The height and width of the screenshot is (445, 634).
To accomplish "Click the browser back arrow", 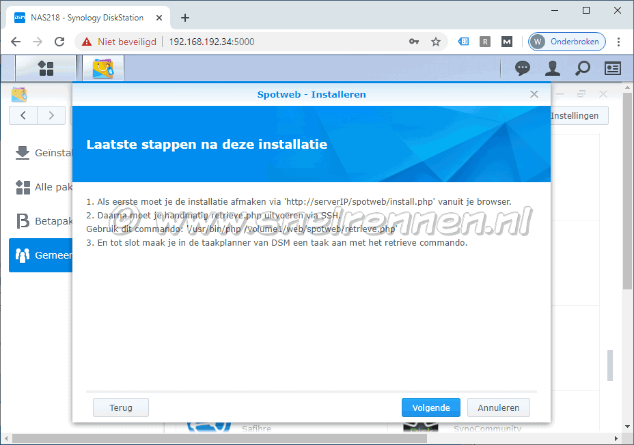I will coord(16,42).
